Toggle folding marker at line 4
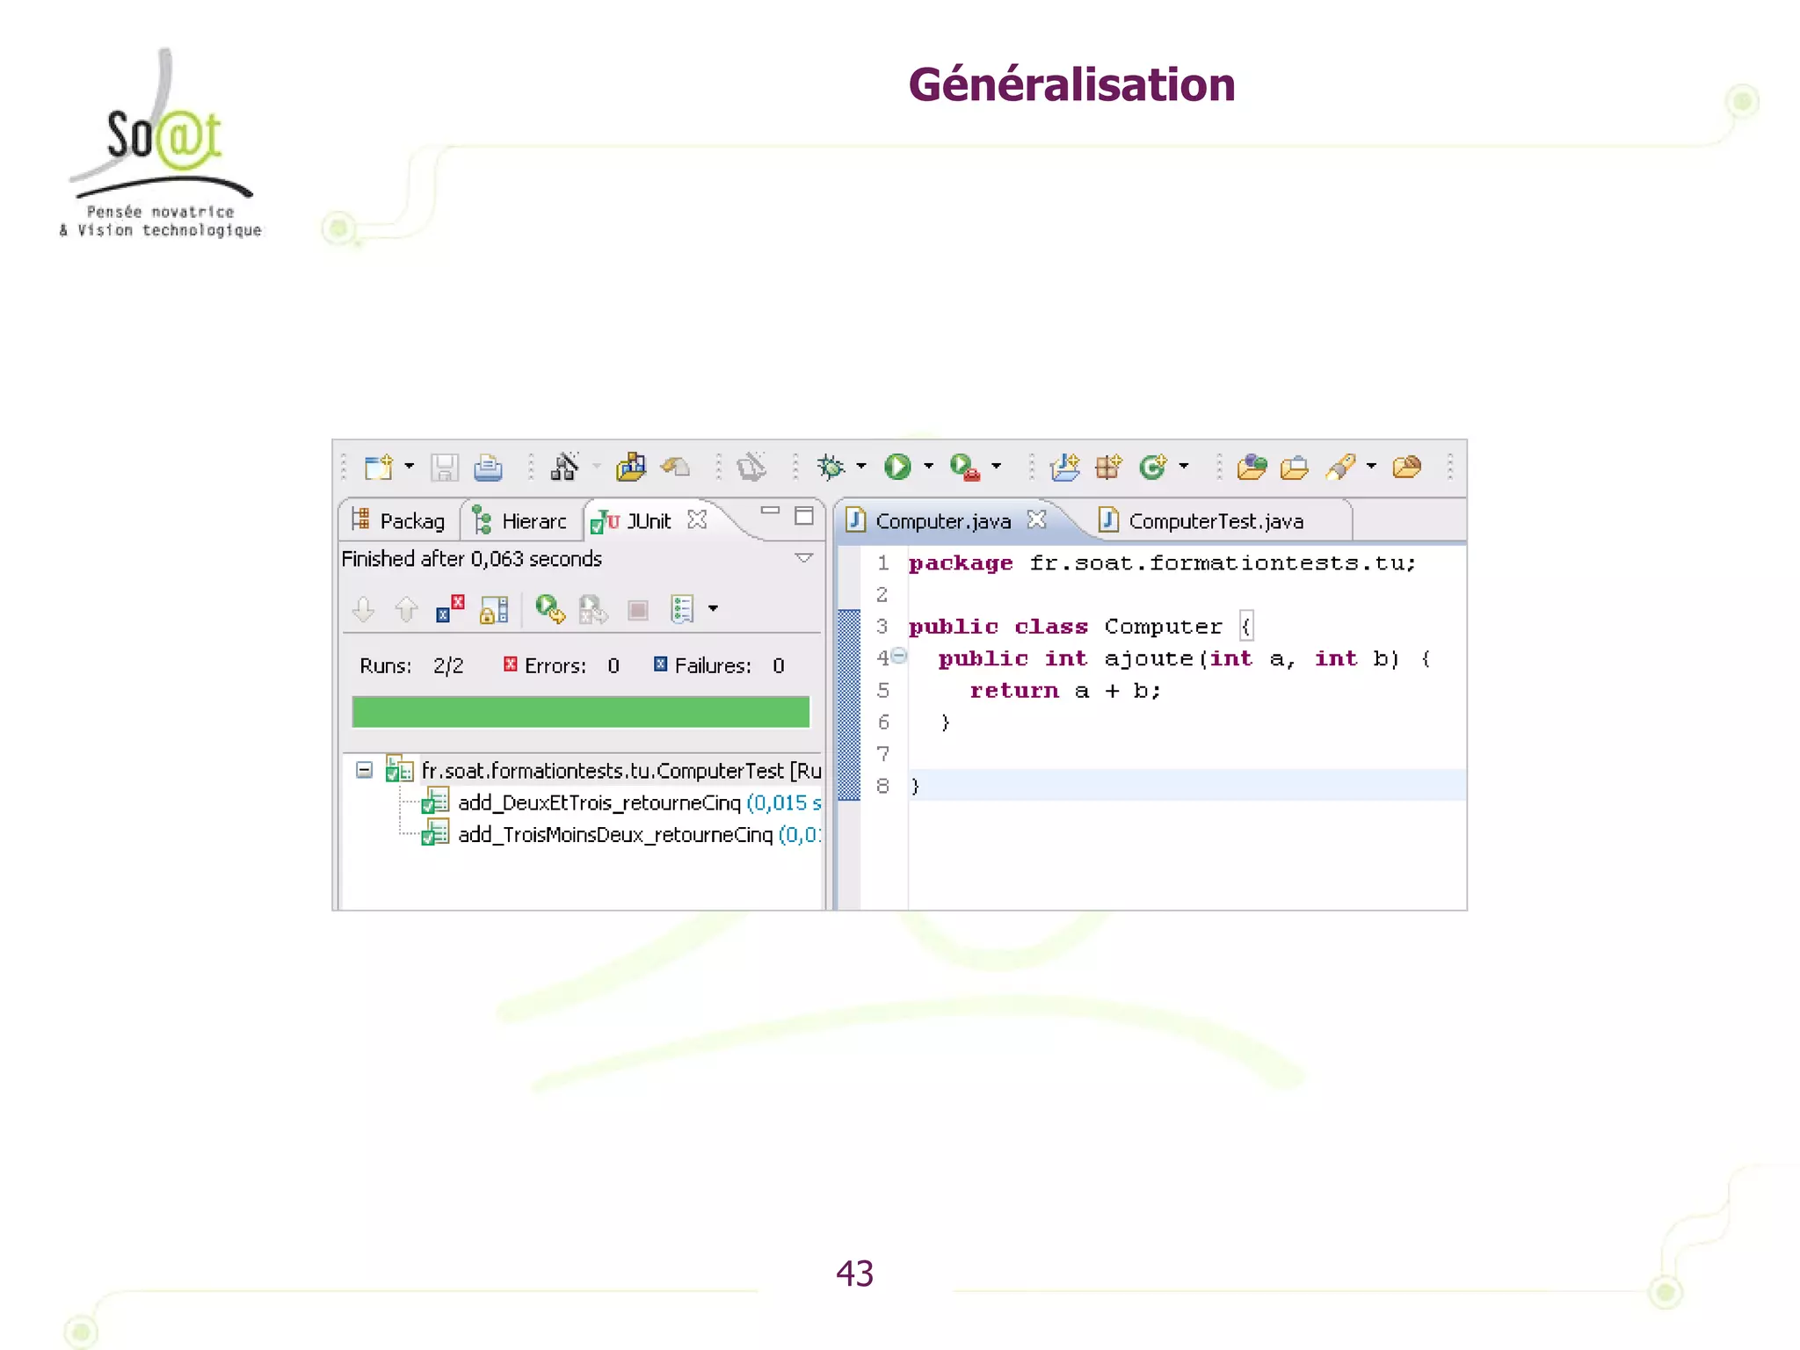The width and height of the screenshot is (1800, 1350). (898, 656)
